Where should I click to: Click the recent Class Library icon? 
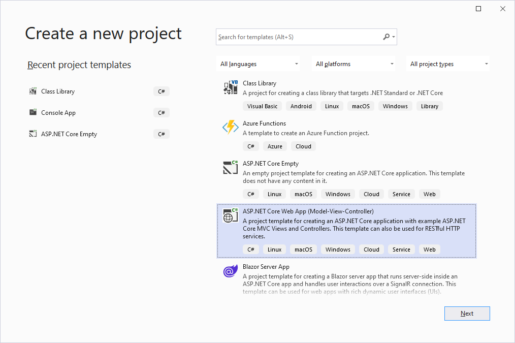pos(33,91)
